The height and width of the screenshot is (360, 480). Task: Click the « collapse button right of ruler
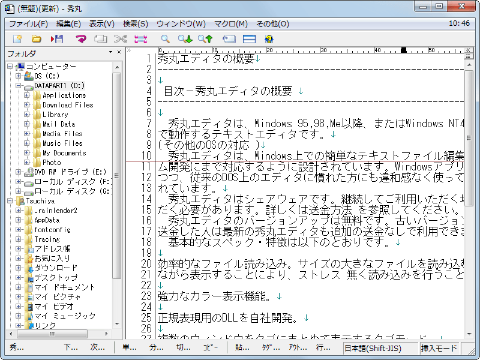coord(468,50)
